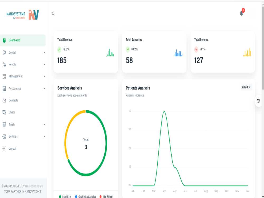Screen dimensions: 264x198
Task: Click the green donut chart segment
Action: (x=106, y=143)
